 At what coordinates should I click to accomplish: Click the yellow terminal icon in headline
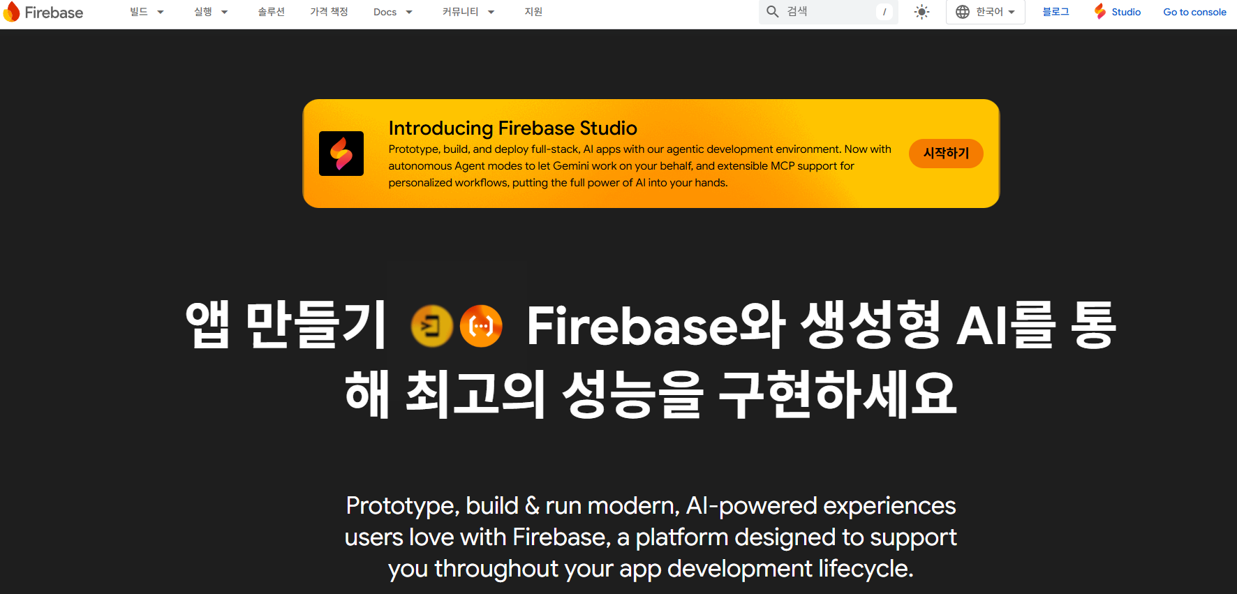[431, 326]
